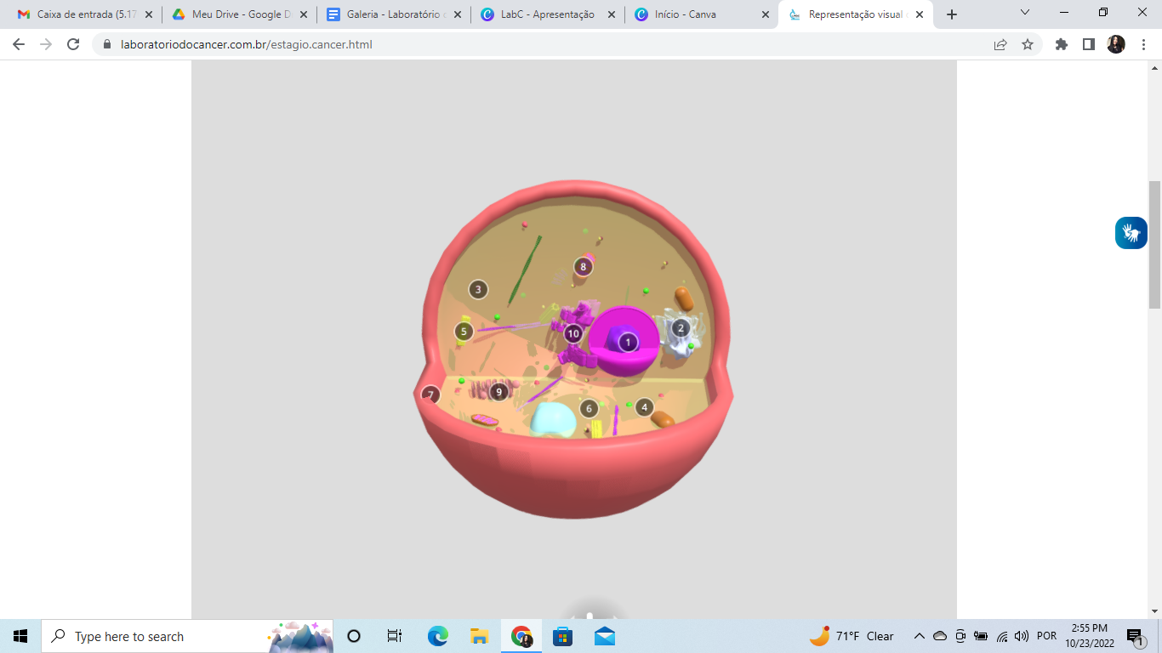Click the address bar URL
The height and width of the screenshot is (653, 1162).
pos(247,44)
